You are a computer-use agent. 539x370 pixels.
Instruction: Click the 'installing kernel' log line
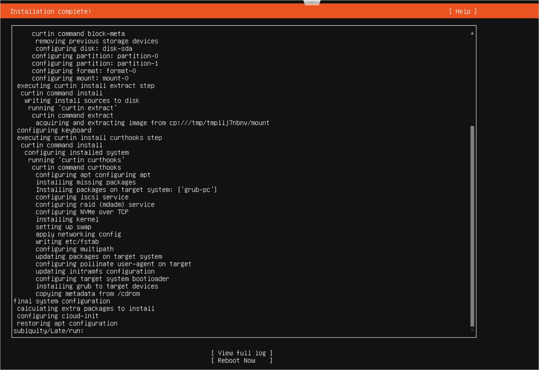coord(67,219)
